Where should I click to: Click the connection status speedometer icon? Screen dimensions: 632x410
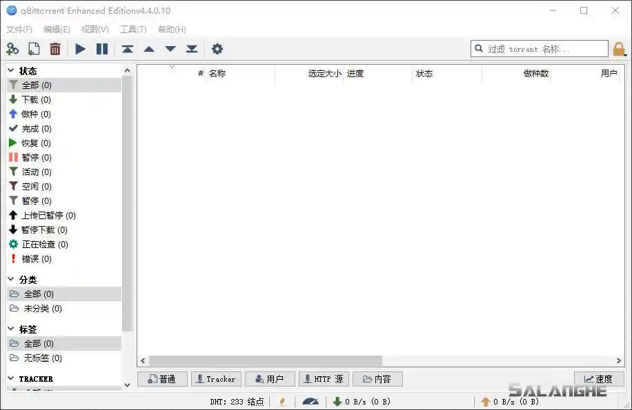(x=311, y=402)
